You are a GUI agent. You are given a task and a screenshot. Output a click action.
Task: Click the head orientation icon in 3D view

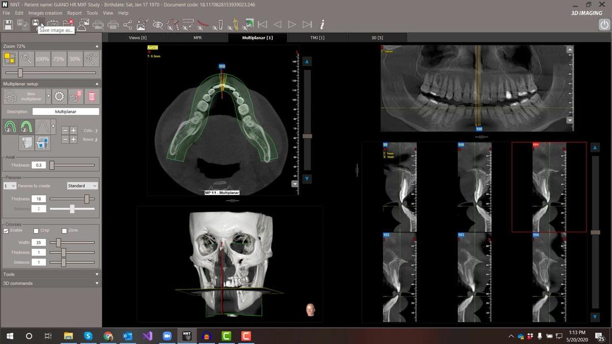(x=310, y=309)
